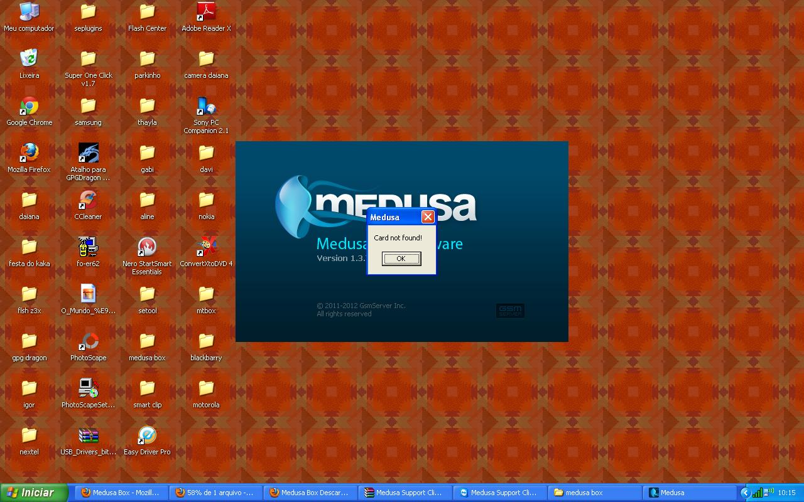804x502 pixels.
Task: Open the samsung folder
Action: click(88, 105)
